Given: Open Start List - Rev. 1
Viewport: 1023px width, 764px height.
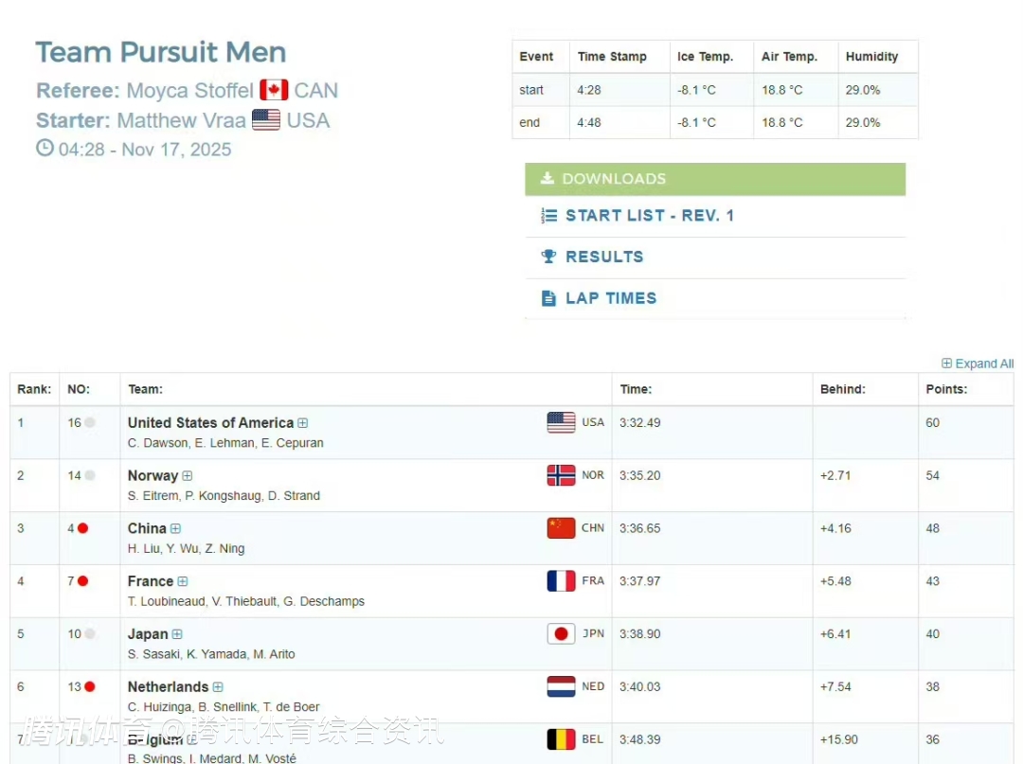Looking at the screenshot, I should click(650, 216).
